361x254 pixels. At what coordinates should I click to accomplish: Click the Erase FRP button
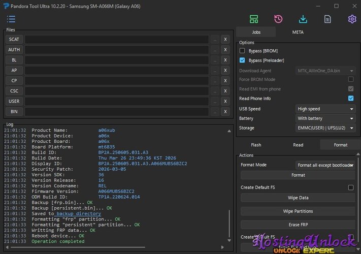[x=298, y=225]
